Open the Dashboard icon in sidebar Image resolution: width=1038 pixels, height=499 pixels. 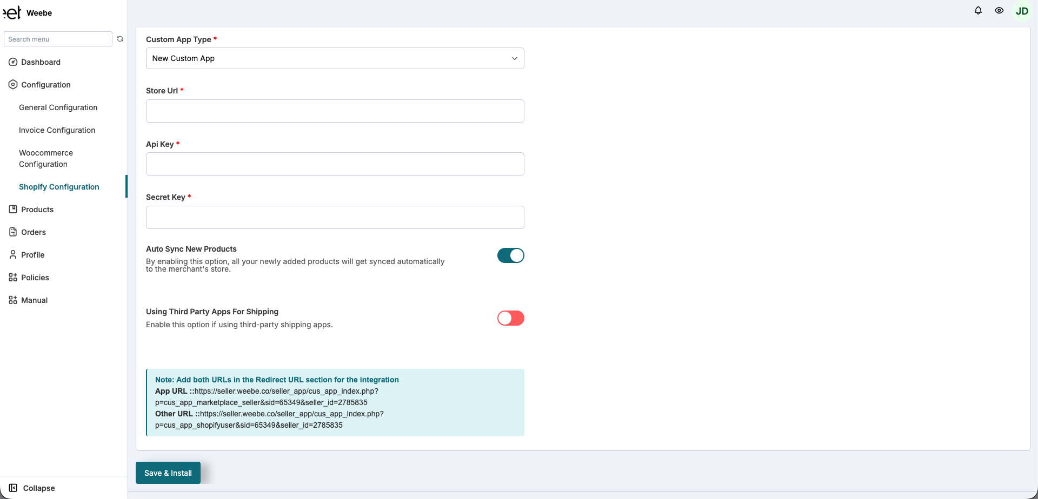coord(13,62)
